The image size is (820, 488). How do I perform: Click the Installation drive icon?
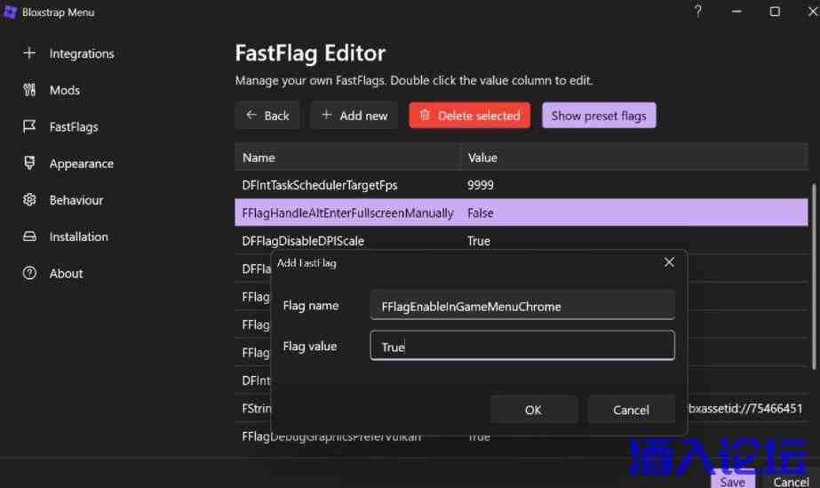(x=29, y=236)
